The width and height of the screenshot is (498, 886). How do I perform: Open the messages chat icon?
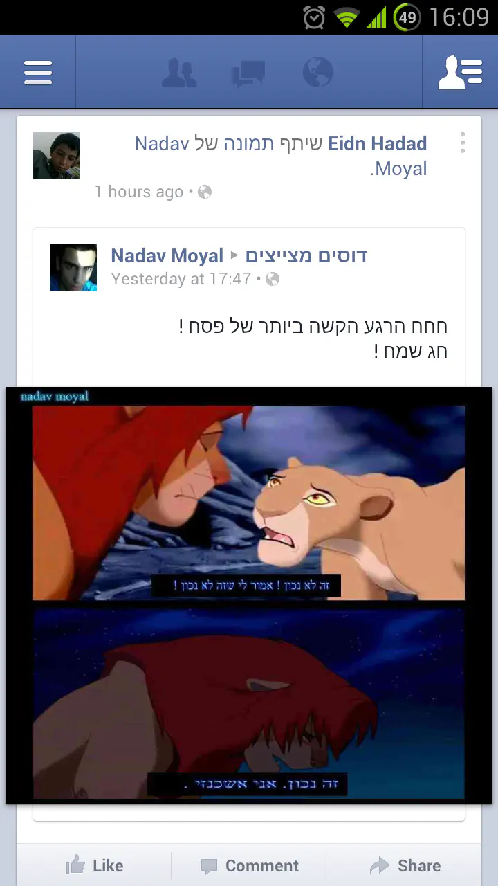pos(248,73)
